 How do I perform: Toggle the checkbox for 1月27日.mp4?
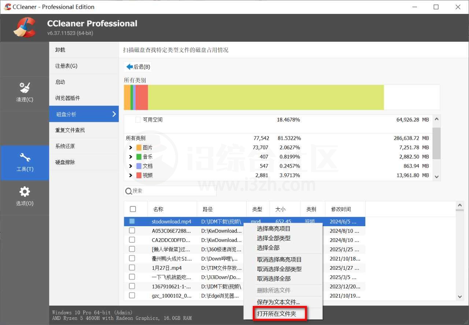coord(132,268)
